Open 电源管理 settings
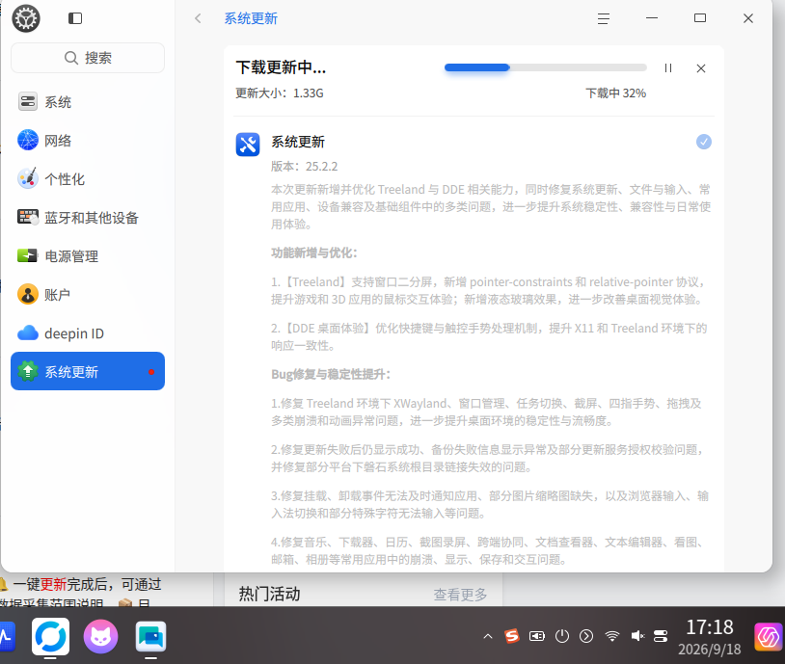785x664 pixels. click(x=88, y=256)
